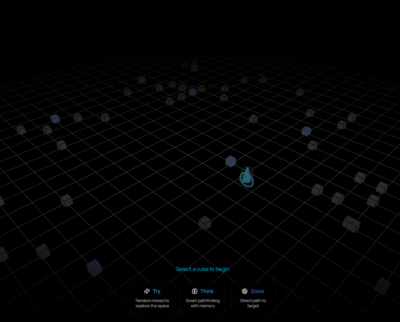Click the target icon on the Solve card
The image size is (400, 322).
tap(244, 291)
